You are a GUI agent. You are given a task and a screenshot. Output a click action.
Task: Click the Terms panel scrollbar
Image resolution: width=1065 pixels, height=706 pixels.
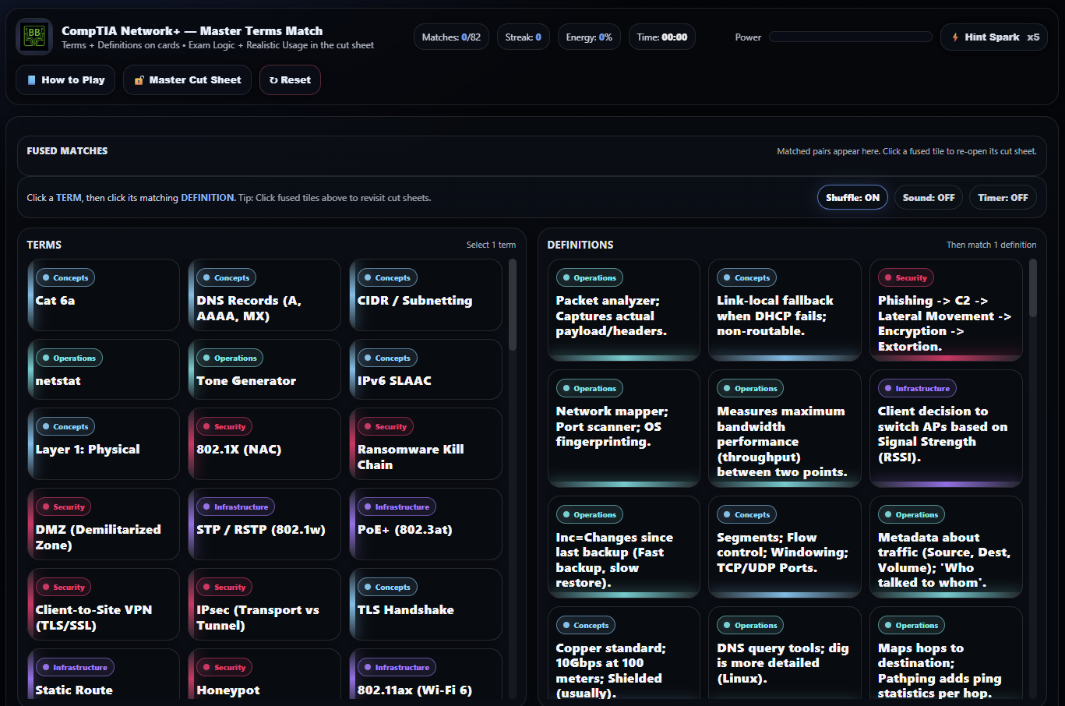click(512, 304)
